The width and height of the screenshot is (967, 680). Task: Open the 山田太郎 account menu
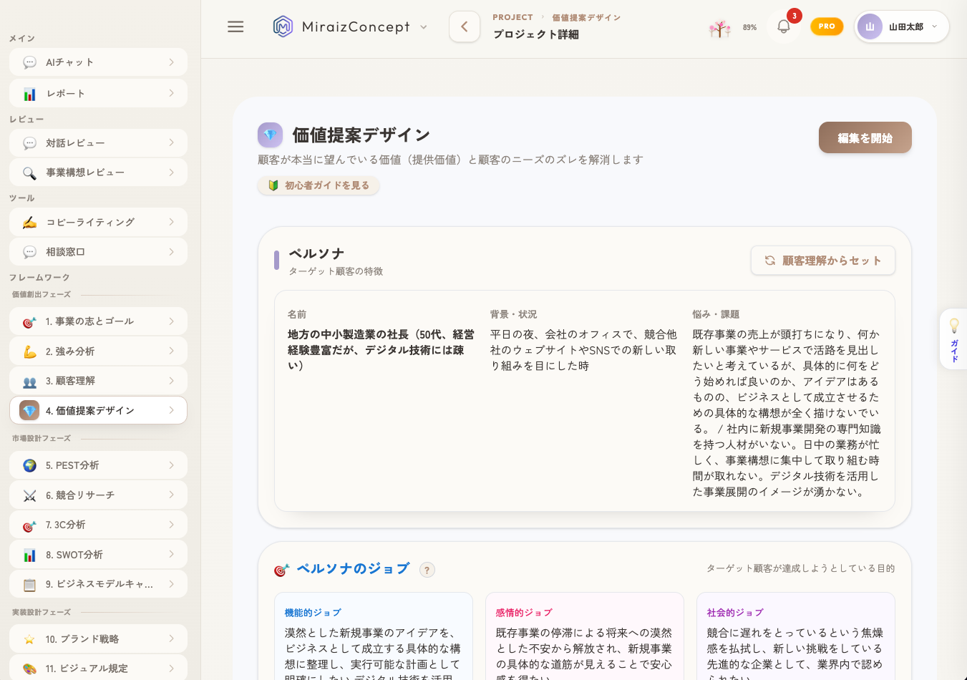[901, 26]
